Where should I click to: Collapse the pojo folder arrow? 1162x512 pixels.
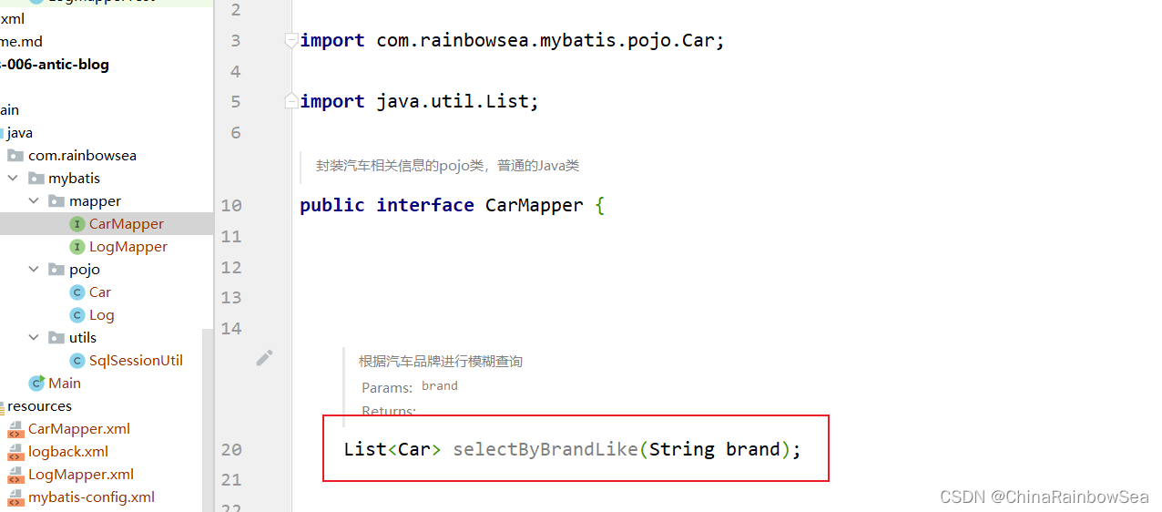point(34,270)
